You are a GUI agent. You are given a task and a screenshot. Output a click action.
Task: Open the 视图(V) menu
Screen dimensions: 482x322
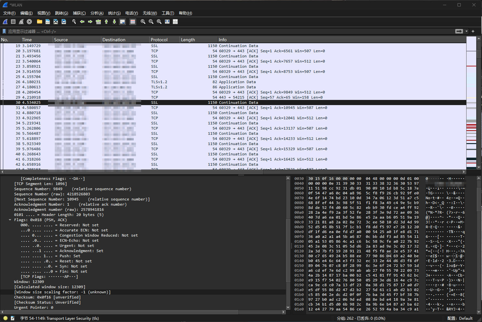(44, 13)
